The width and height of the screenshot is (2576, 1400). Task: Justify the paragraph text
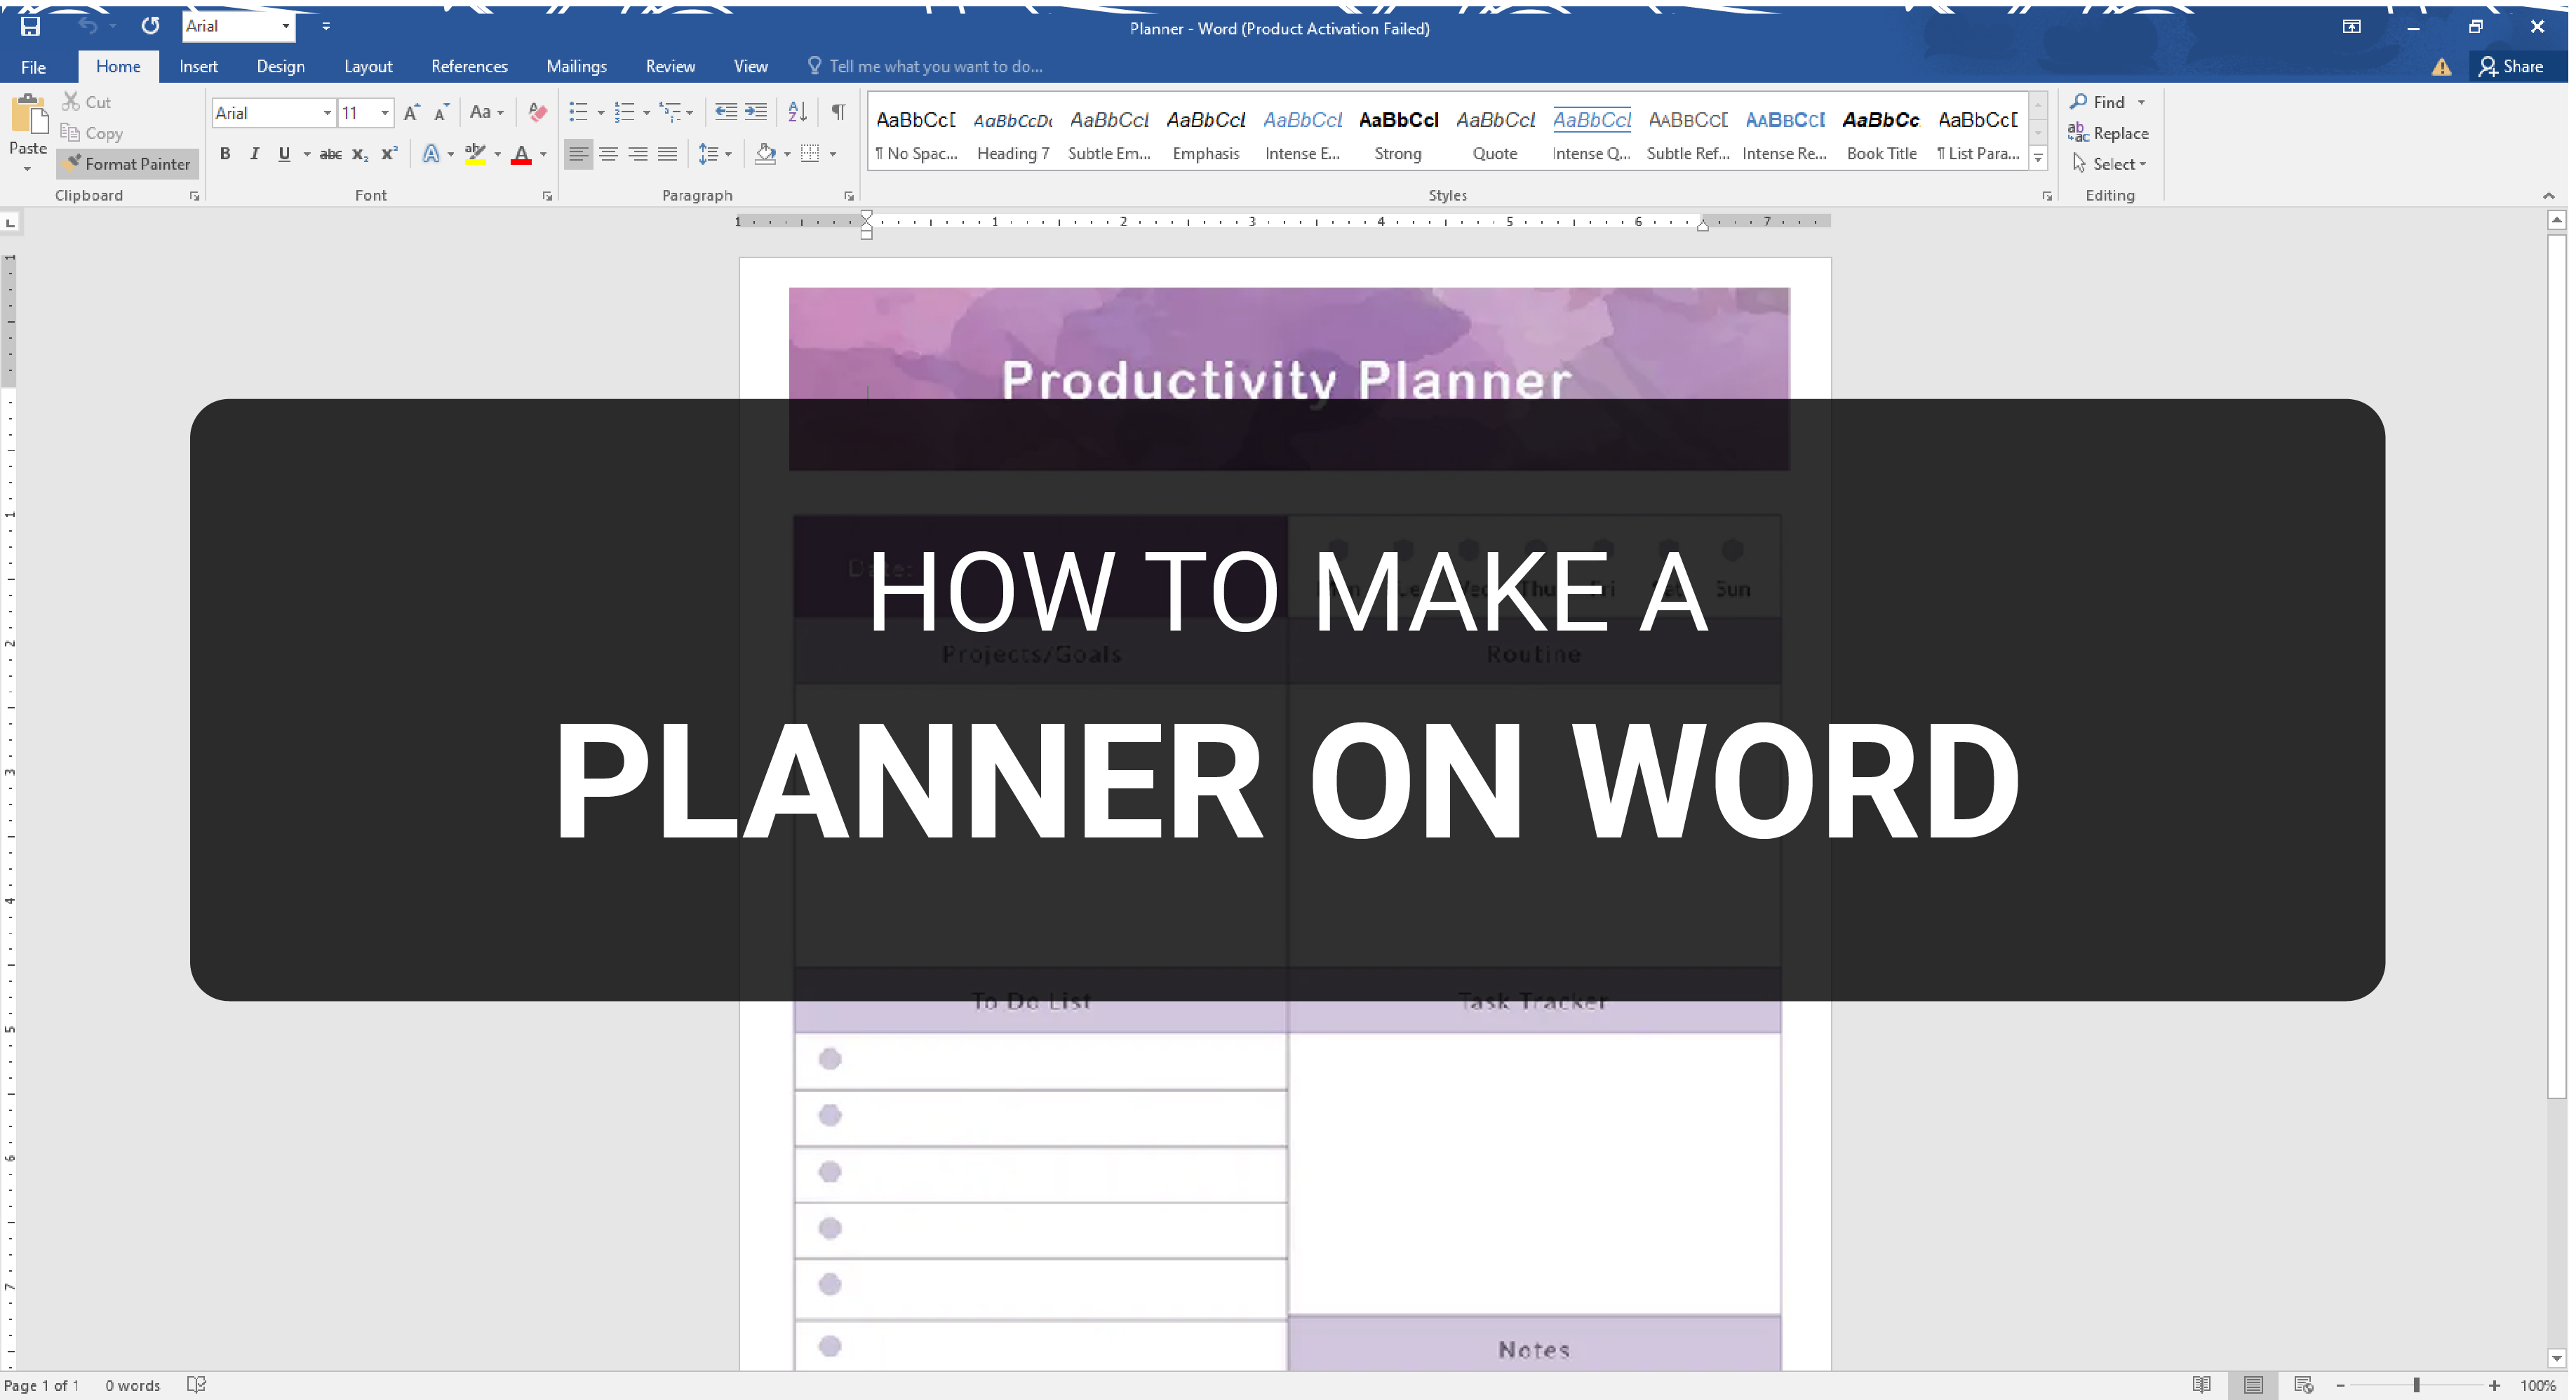(668, 154)
